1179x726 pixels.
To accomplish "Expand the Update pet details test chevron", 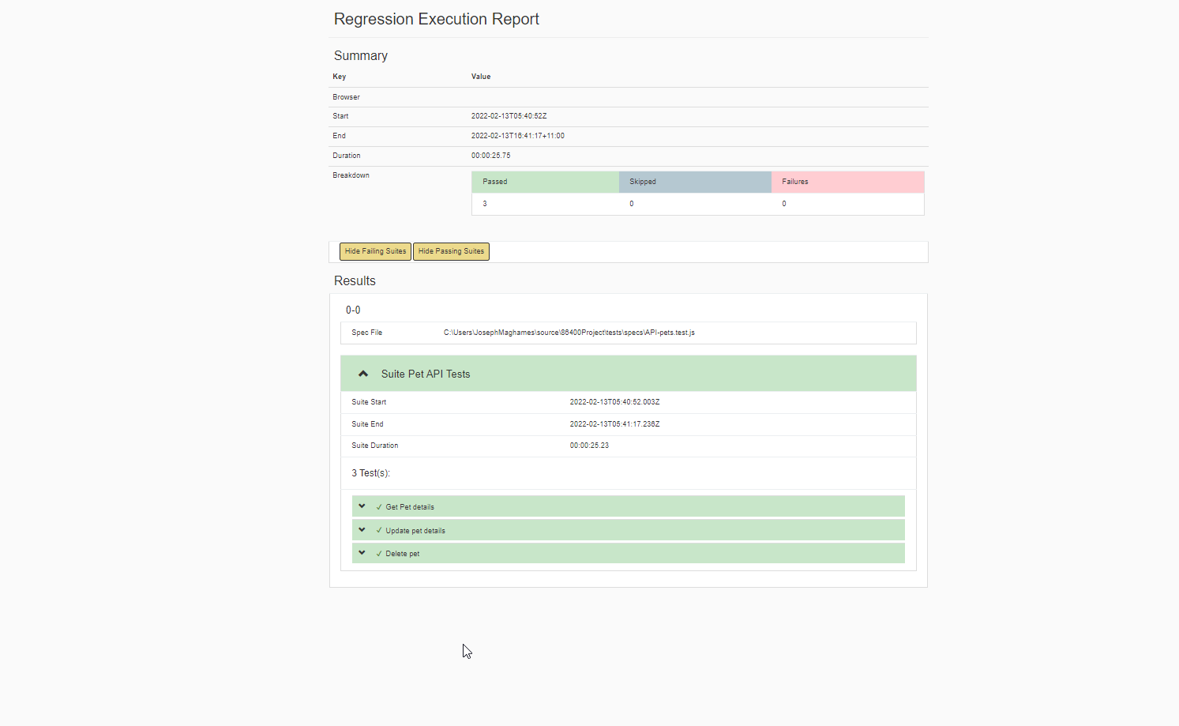I will click(362, 530).
